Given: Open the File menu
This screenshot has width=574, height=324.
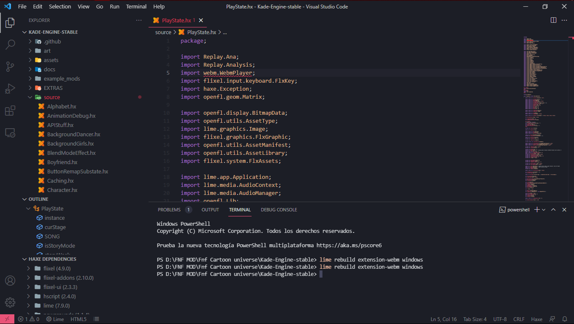Looking at the screenshot, I should click(22, 6).
